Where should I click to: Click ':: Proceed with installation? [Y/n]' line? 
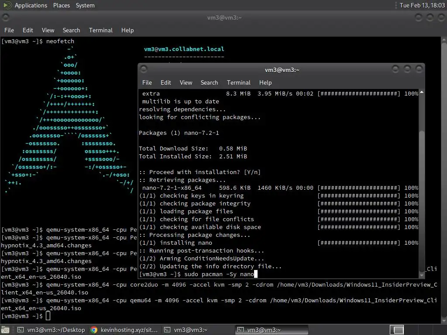tap(199, 172)
